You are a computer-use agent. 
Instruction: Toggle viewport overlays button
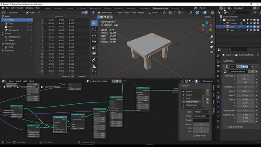(205, 13)
